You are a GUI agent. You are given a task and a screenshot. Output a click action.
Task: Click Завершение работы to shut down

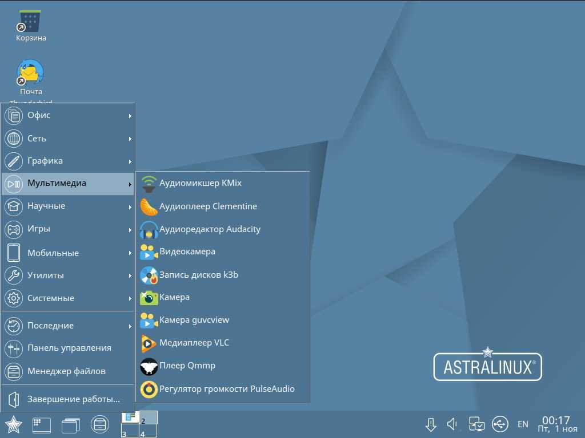[x=73, y=399]
